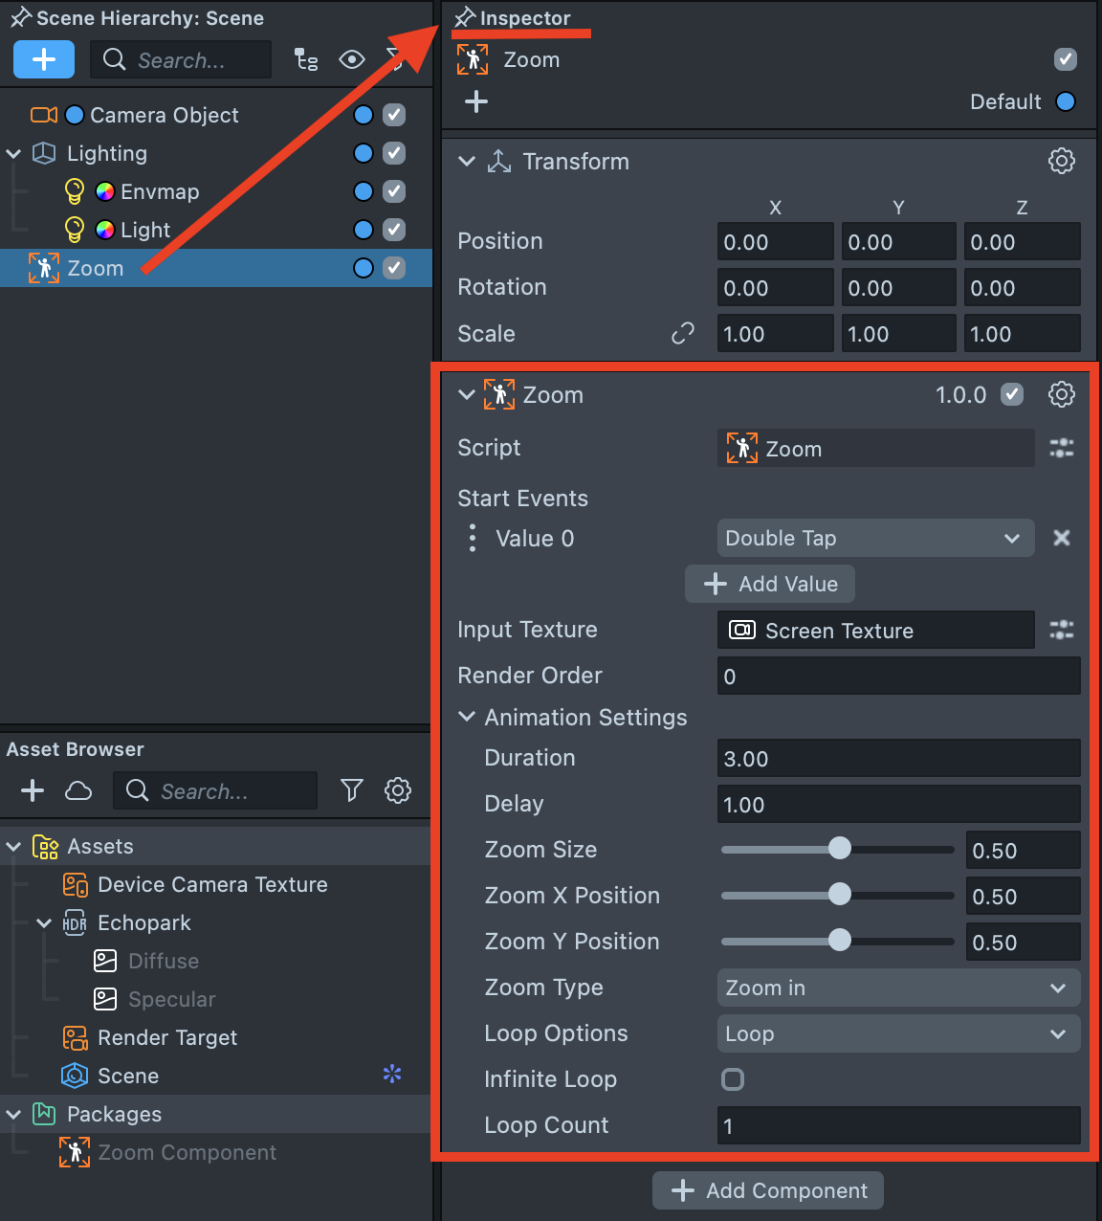Toggle hierarchy tree view icon
Screen dimensions: 1102x1221
[306, 59]
